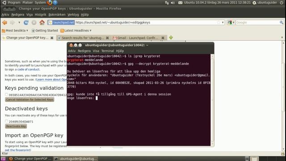This screenshot has height=161, width=286.
Task: Click in the Google search field
Action: (257, 22)
